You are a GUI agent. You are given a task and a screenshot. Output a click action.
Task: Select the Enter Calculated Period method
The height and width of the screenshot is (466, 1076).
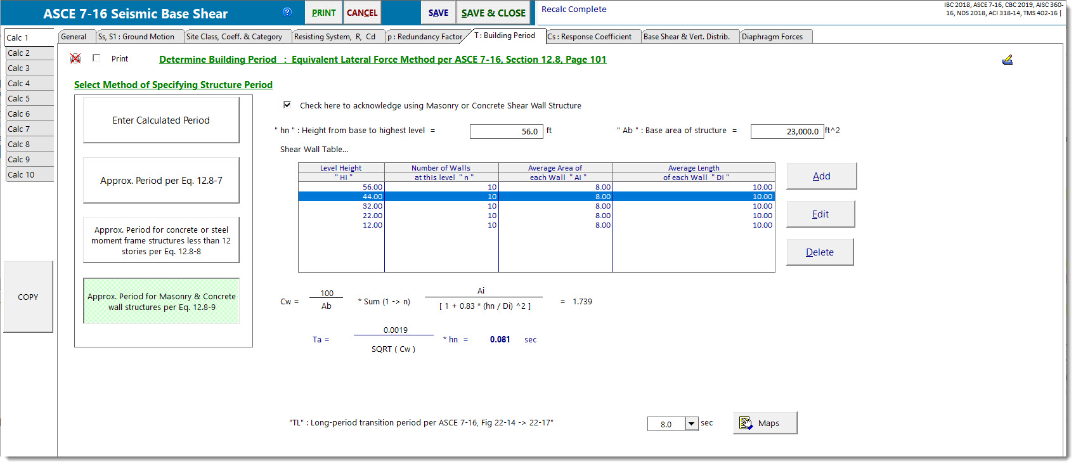[161, 120]
